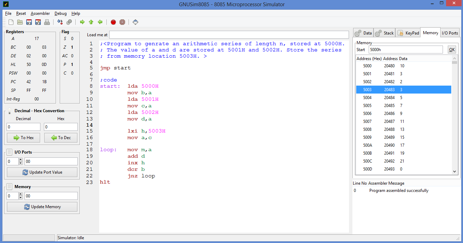
Task: Increment the Memory address spinner
Action: [20, 194]
